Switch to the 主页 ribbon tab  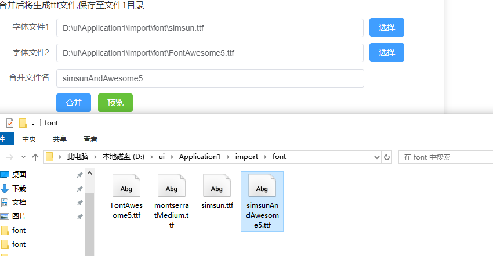coord(29,139)
